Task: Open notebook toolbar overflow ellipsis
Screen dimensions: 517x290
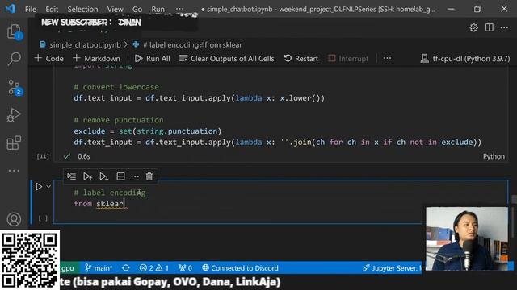Action: (x=387, y=58)
